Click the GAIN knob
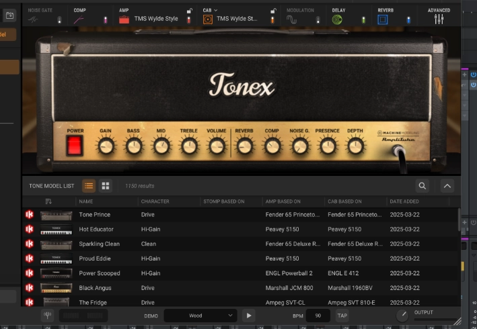Image resolution: width=477 pixels, height=329 pixels. pyautogui.click(x=106, y=146)
